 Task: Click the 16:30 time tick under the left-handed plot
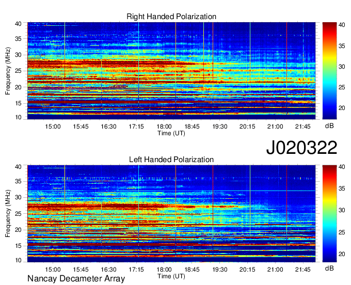click(x=108, y=270)
